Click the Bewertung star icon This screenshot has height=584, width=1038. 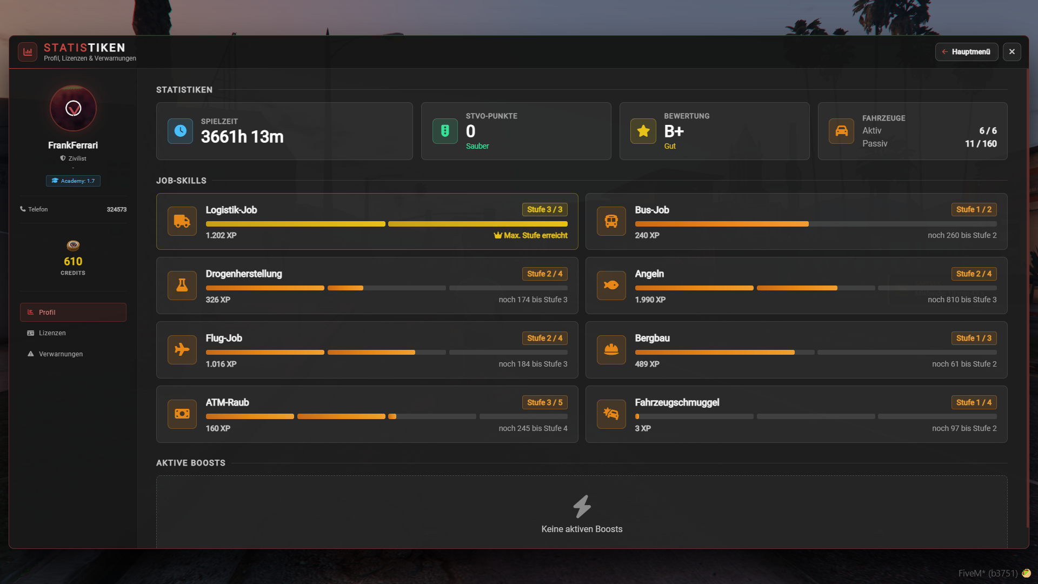[643, 131]
